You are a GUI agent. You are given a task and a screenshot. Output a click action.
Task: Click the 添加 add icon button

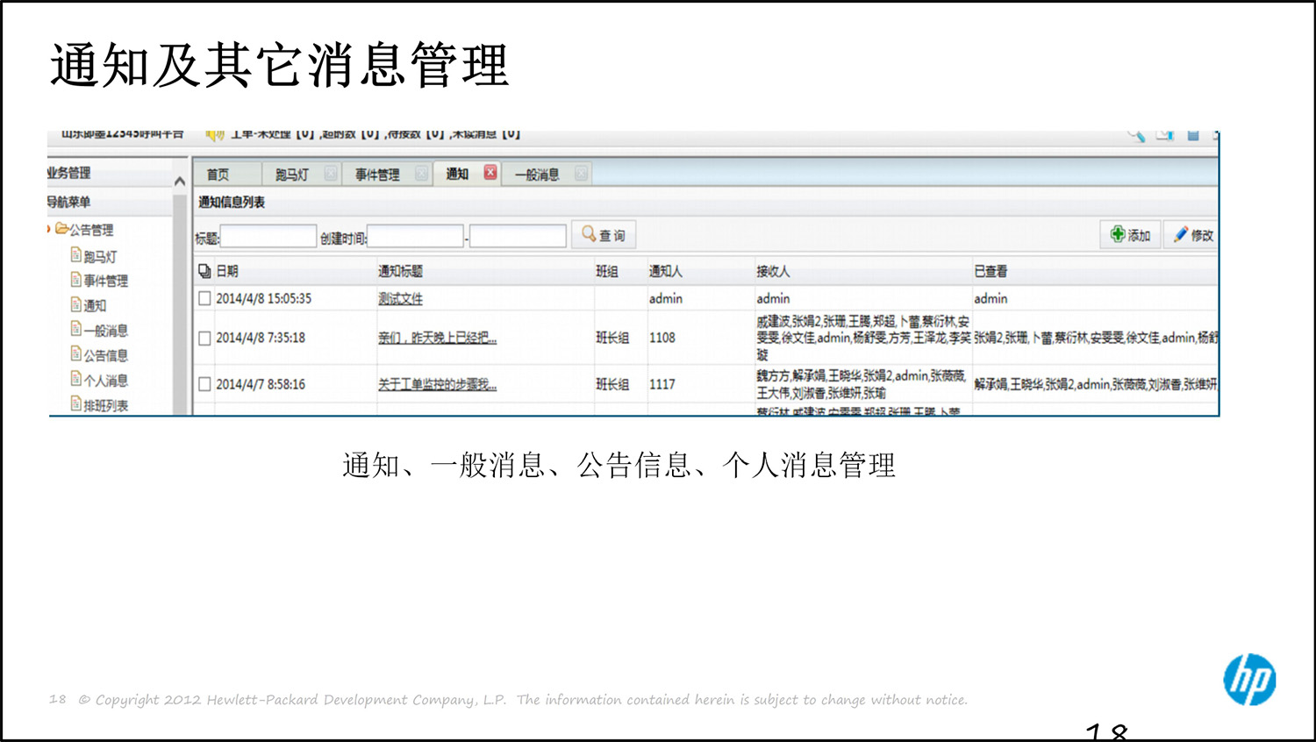[1117, 234]
